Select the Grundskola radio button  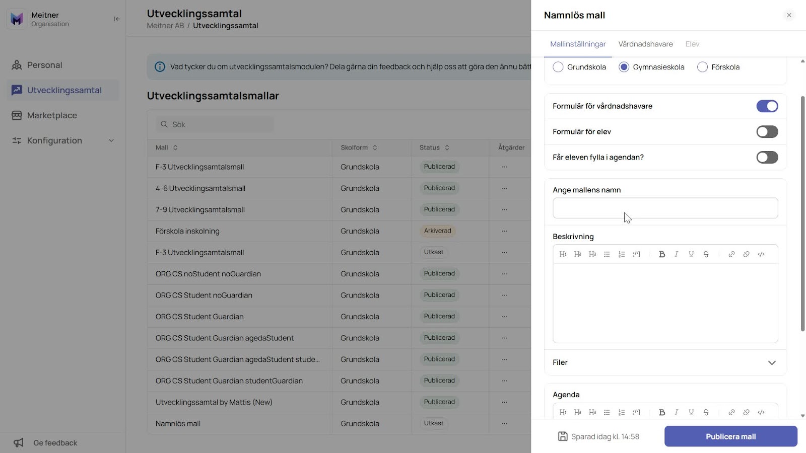558,67
